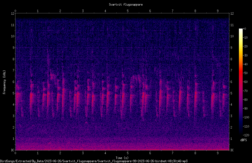Click the title "Svartvit flugsnappare"
Viewport: 252px width, 163px height.
(x=126, y=5)
